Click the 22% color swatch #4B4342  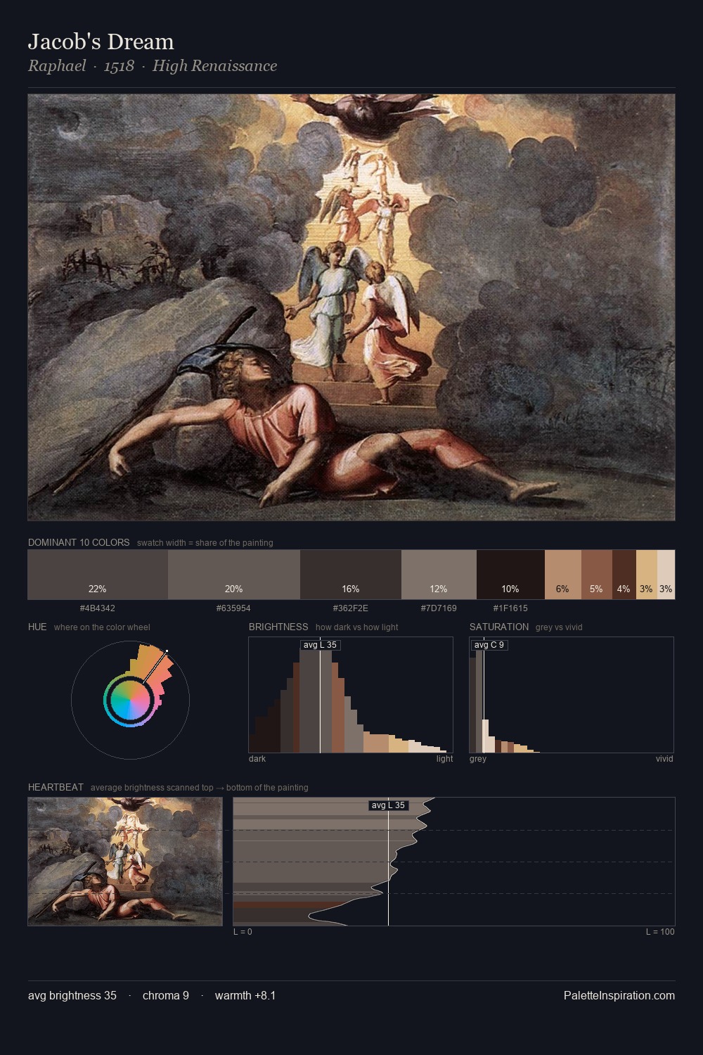point(98,575)
